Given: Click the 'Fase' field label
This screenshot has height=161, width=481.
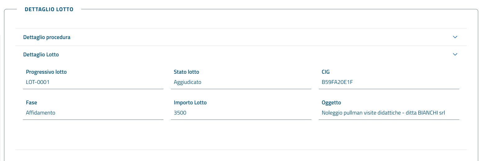Looking at the screenshot, I should [32, 102].
